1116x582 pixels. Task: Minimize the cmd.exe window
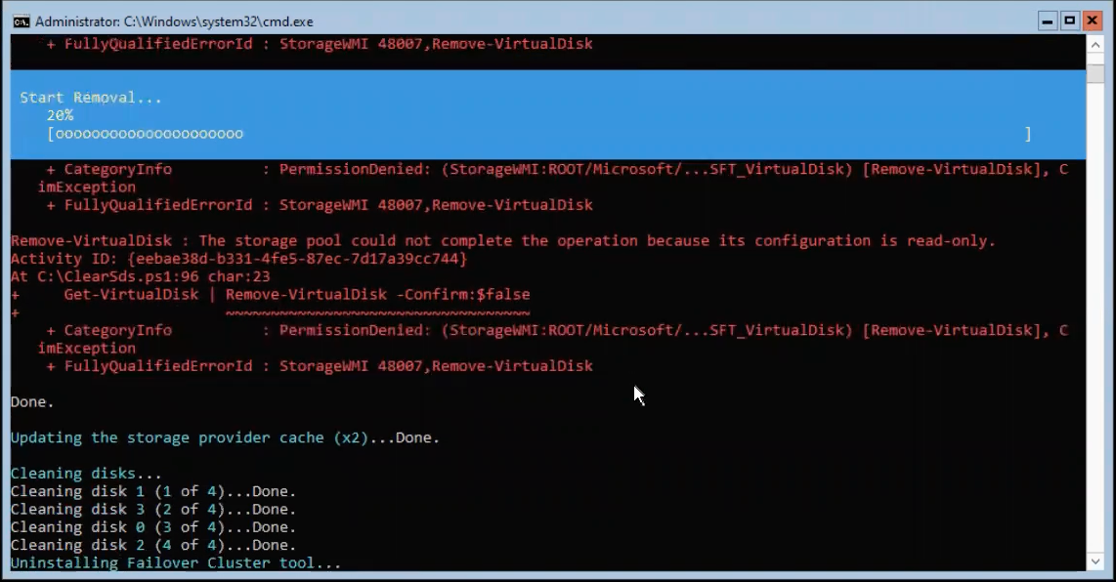[1047, 21]
